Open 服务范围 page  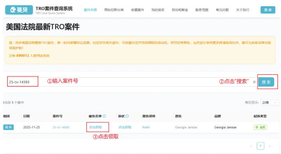tap(202, 10)
